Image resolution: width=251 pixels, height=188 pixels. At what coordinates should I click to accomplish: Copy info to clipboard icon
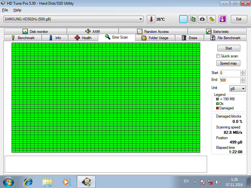[x=183, y=19]
